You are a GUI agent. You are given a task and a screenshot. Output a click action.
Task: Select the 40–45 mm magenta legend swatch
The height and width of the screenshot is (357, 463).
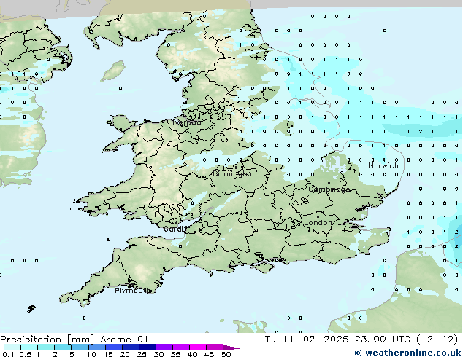pyautogui.click(x=198, y=348)
